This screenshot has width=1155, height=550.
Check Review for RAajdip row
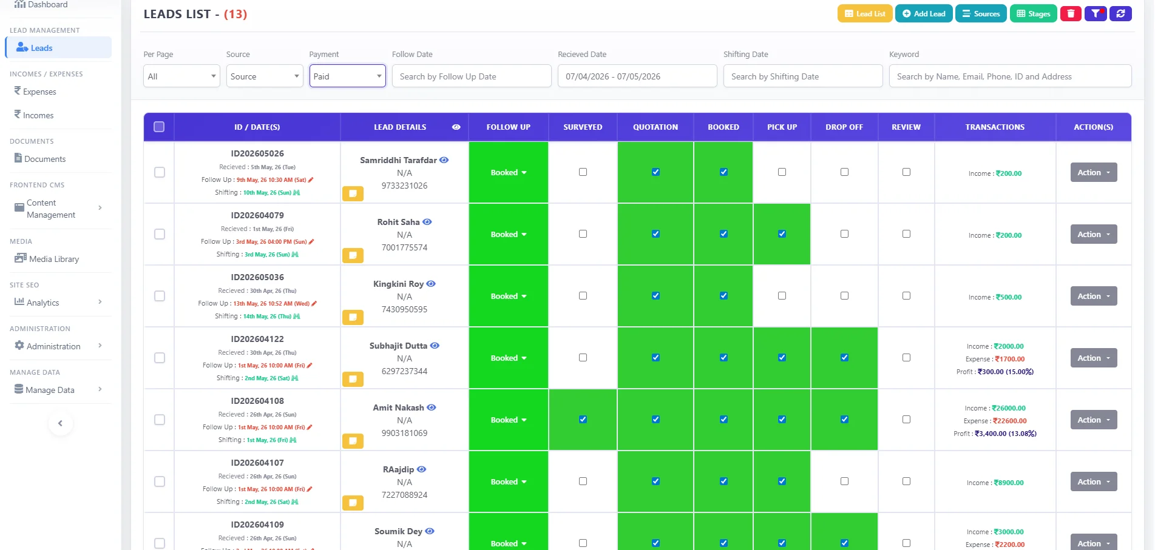coord(906,481)
